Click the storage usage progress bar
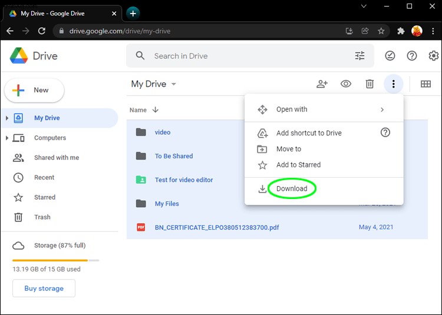The width and height of the screenshot is (442, 315). click(x=55, y=260)
